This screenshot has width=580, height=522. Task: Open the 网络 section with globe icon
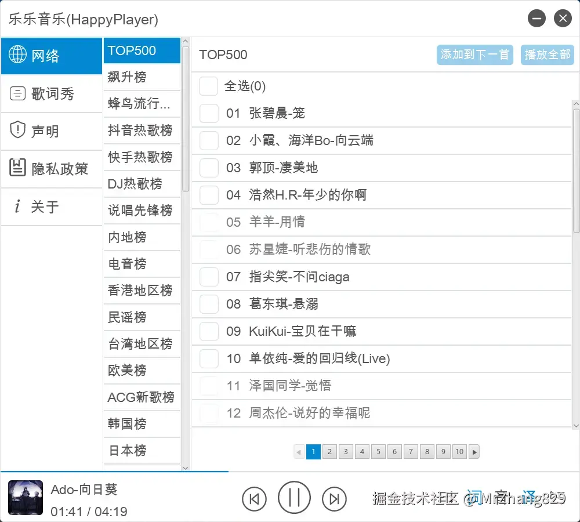point(52,56)
